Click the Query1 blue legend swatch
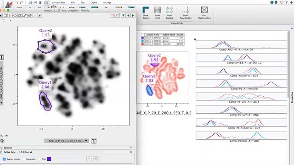This screenshot has width=294, height=165. click(x=143, y=41)
